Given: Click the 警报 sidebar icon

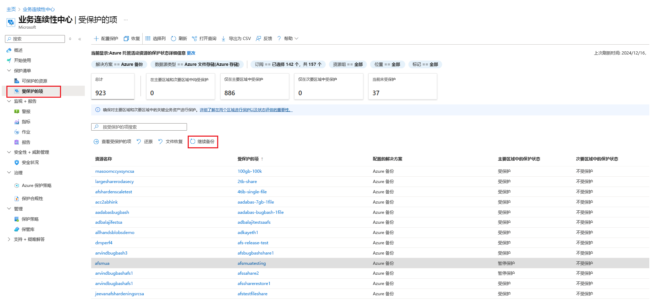Looking at the screenshot, I should point(17,112).
